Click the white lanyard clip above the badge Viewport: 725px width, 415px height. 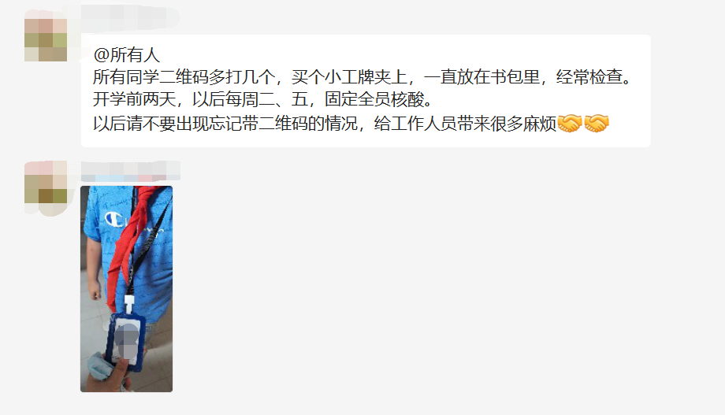point(129,304)
